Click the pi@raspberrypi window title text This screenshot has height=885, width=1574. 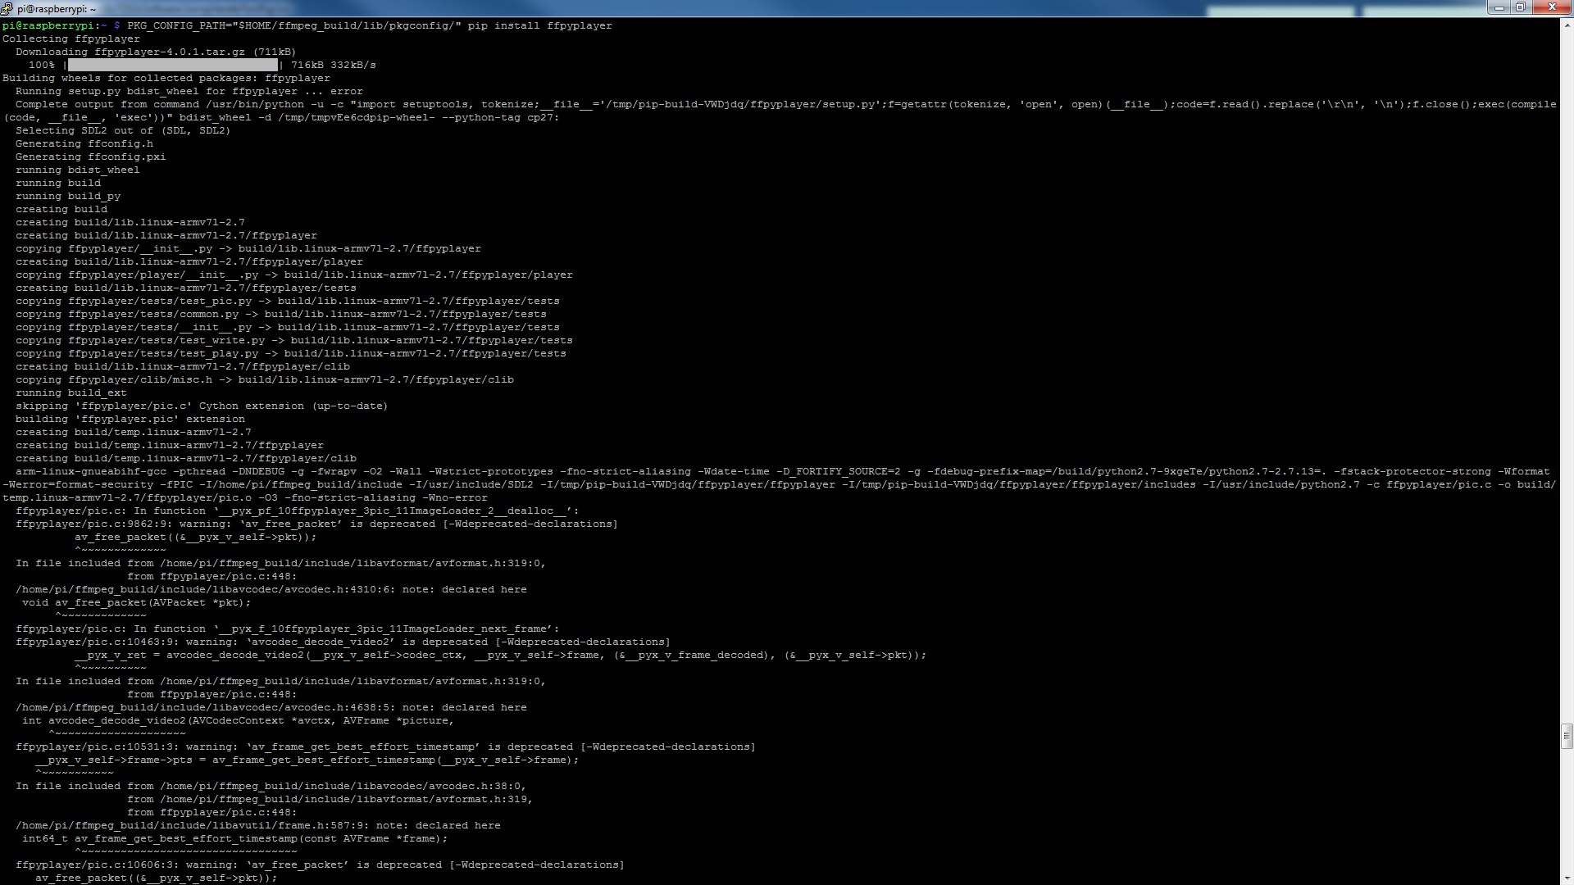56,9
